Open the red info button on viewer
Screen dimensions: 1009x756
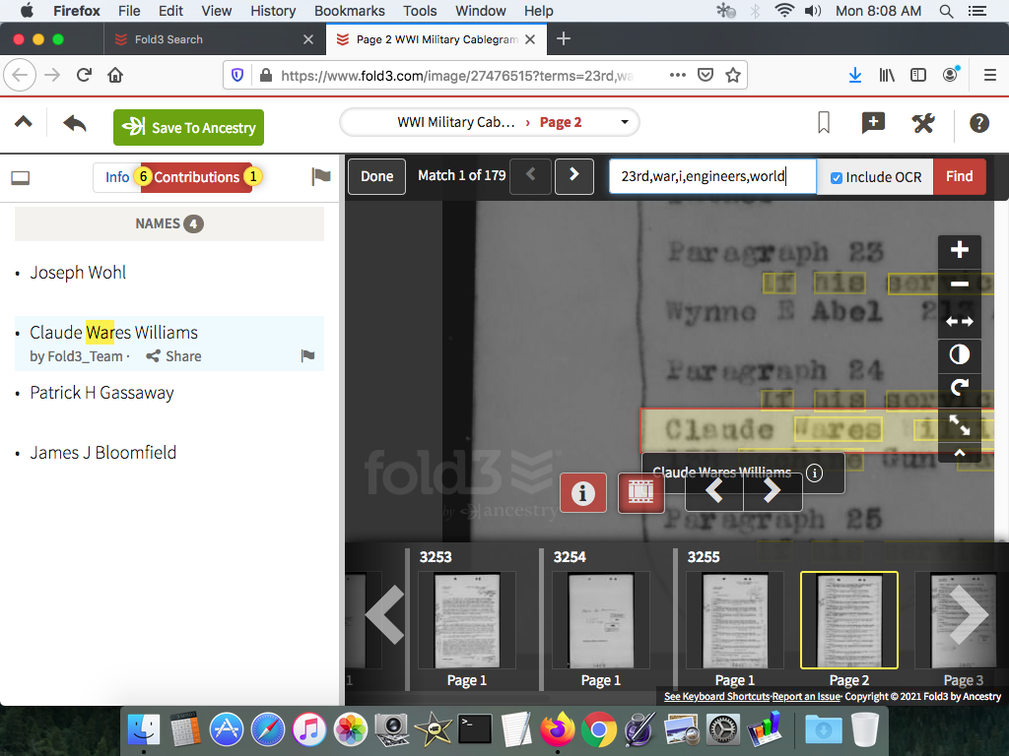pyautogui.click(x=582, y=492)
